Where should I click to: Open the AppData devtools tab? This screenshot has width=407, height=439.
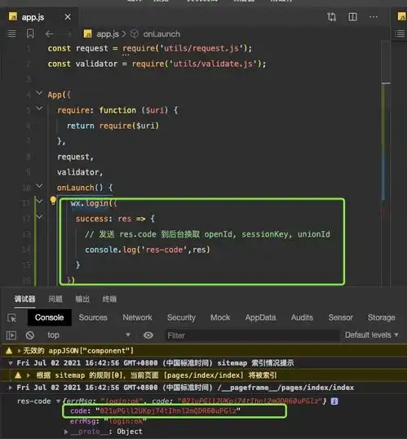click(x=261, y=317)
